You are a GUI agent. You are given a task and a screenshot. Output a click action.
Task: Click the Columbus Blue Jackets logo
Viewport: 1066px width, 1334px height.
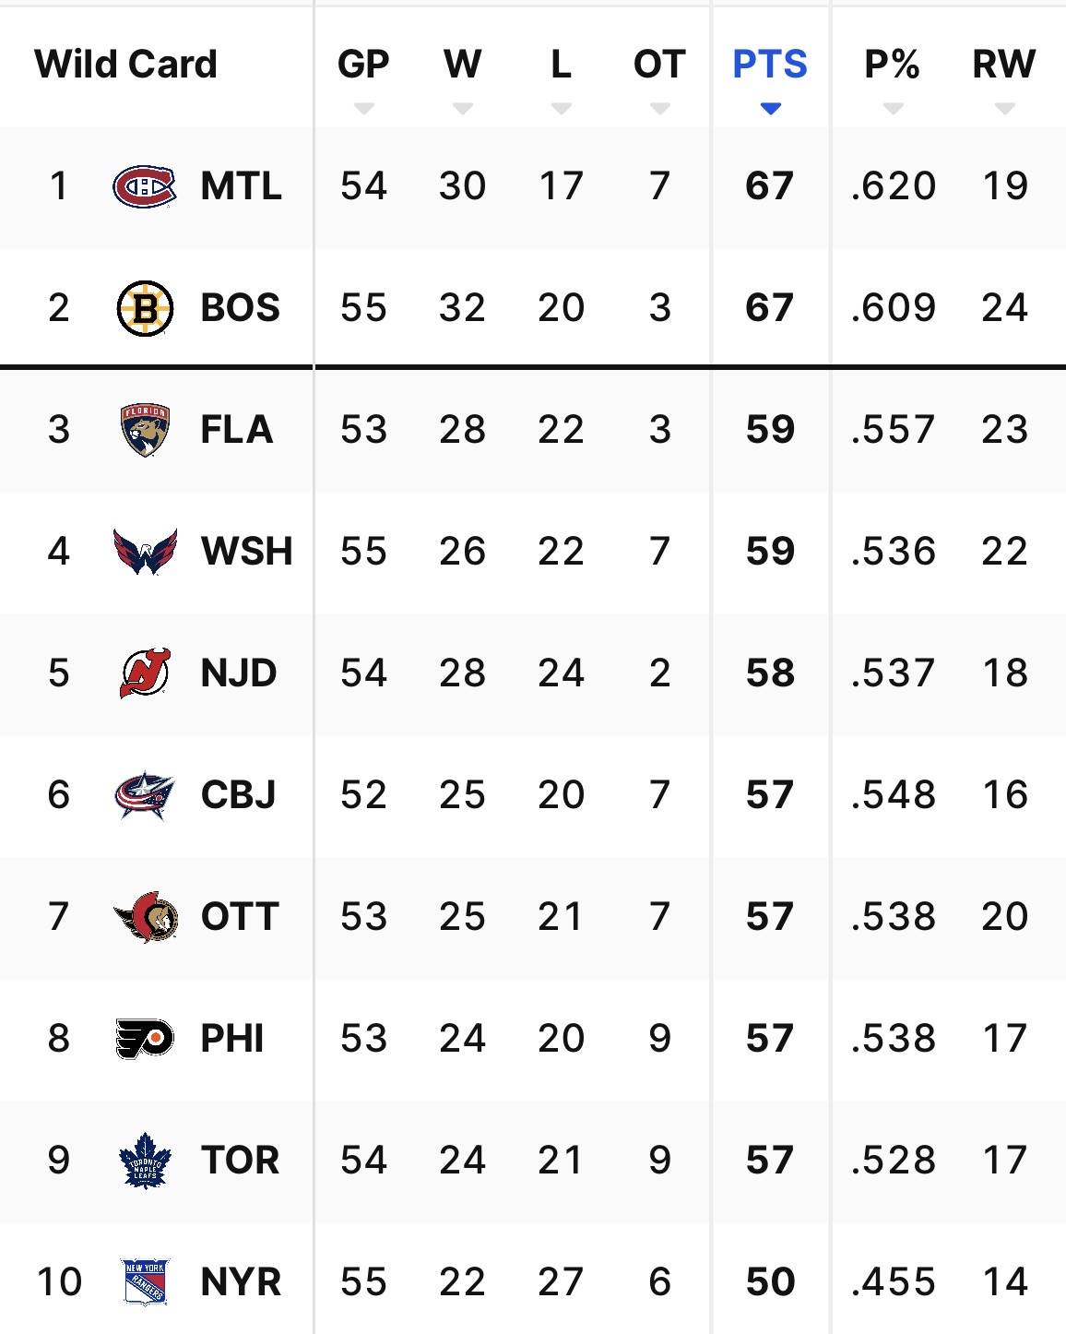point(145,795)
